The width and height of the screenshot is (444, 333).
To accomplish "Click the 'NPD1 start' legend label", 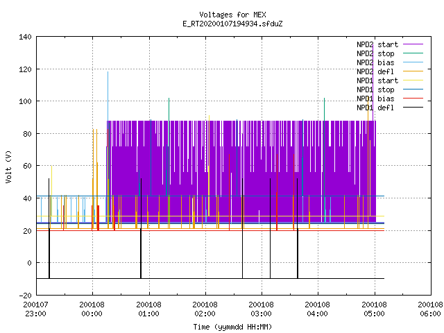I will pyautogui.click(x=377, y=80).
